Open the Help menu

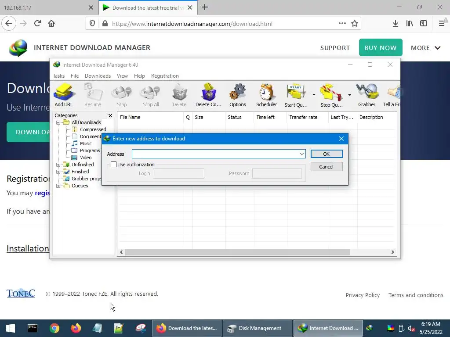139,76
